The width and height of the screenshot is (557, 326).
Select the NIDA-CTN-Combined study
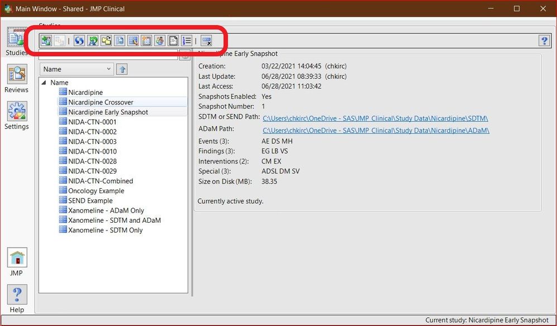click(100, 181)
